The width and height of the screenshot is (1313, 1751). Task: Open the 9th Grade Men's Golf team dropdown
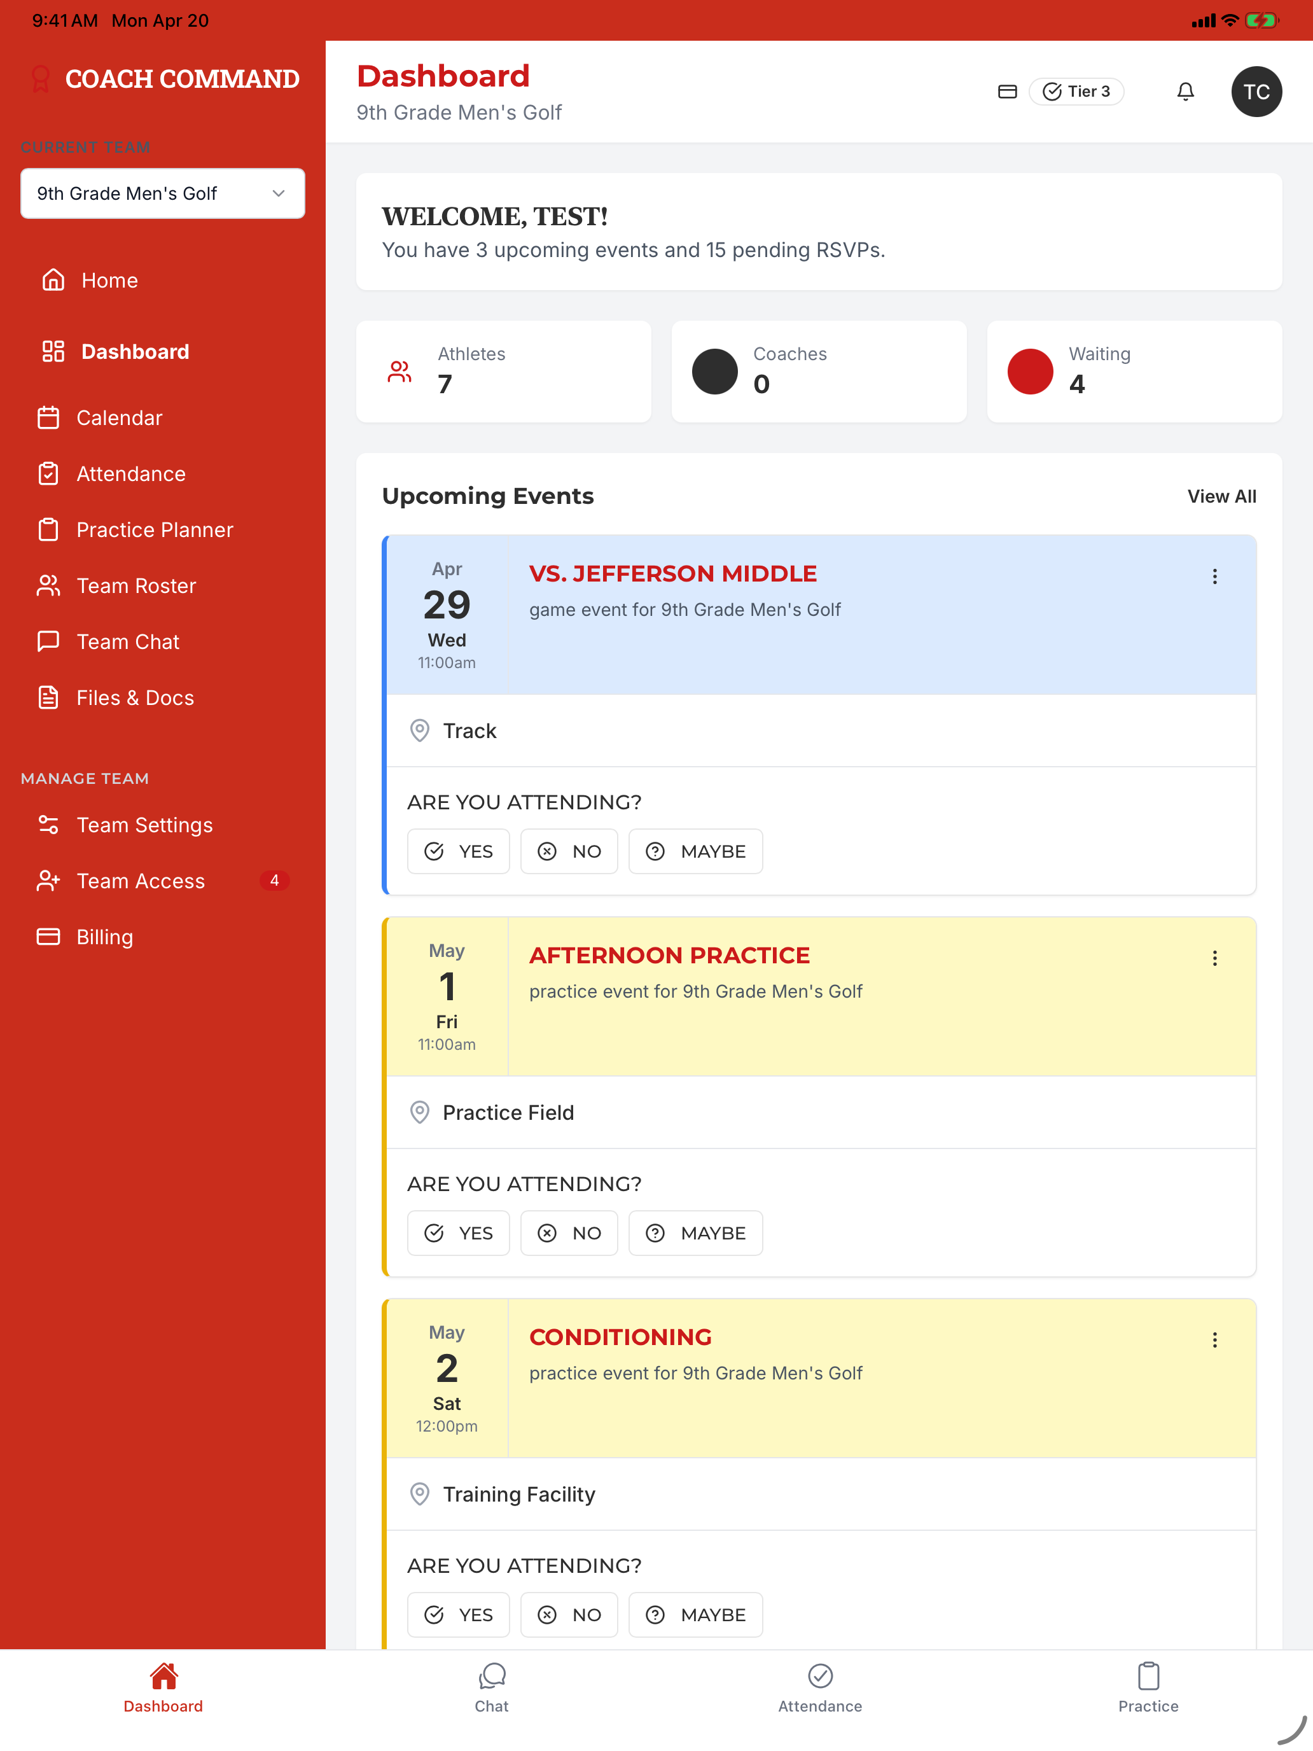(162, 193)
